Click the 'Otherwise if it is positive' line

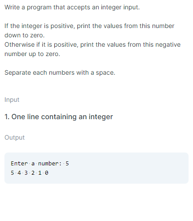[x=92, y=44]
